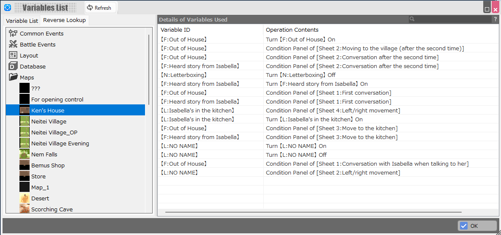Image resolution: width=501 pixels, height=235 pixels.
Task: Select the Scorching Cave map entry
Action: click(x=52, y=209)
